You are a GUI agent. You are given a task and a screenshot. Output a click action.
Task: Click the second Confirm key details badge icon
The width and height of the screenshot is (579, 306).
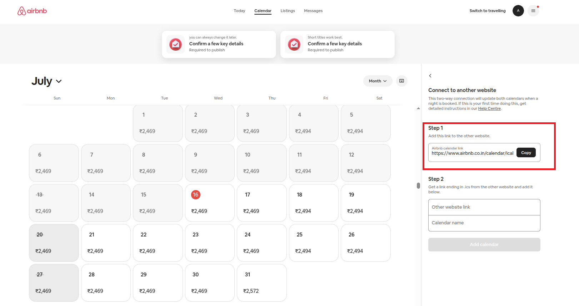coord(294,44)
